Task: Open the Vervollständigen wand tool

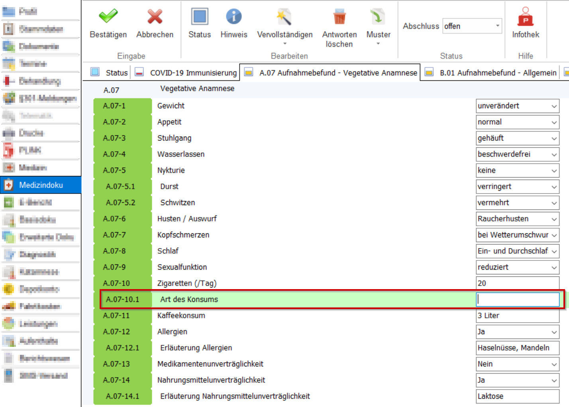Action: pyautogui.click(x=284, y=18)
